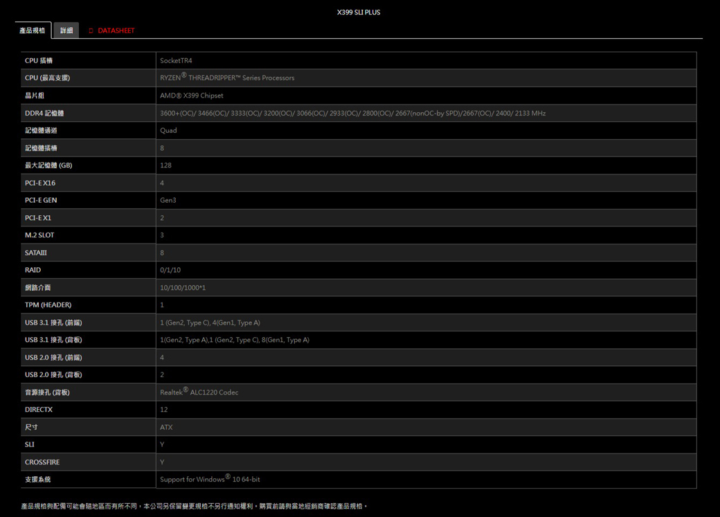The width and height of the screenshot is (720, 517).
Task: Click the Quad memory channel value
Action: (168, 130)
